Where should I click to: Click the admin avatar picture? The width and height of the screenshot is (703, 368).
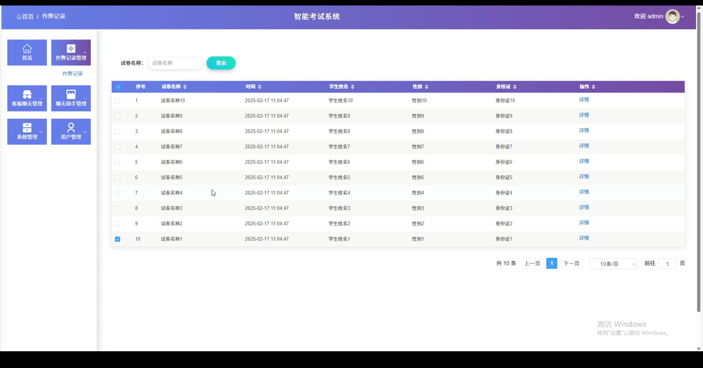(672, 16)
